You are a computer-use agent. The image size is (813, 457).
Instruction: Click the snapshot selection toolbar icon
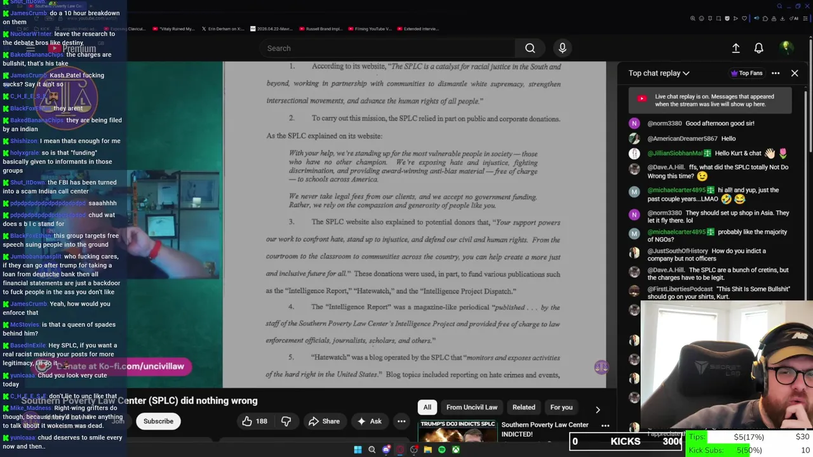pos(718,18)
